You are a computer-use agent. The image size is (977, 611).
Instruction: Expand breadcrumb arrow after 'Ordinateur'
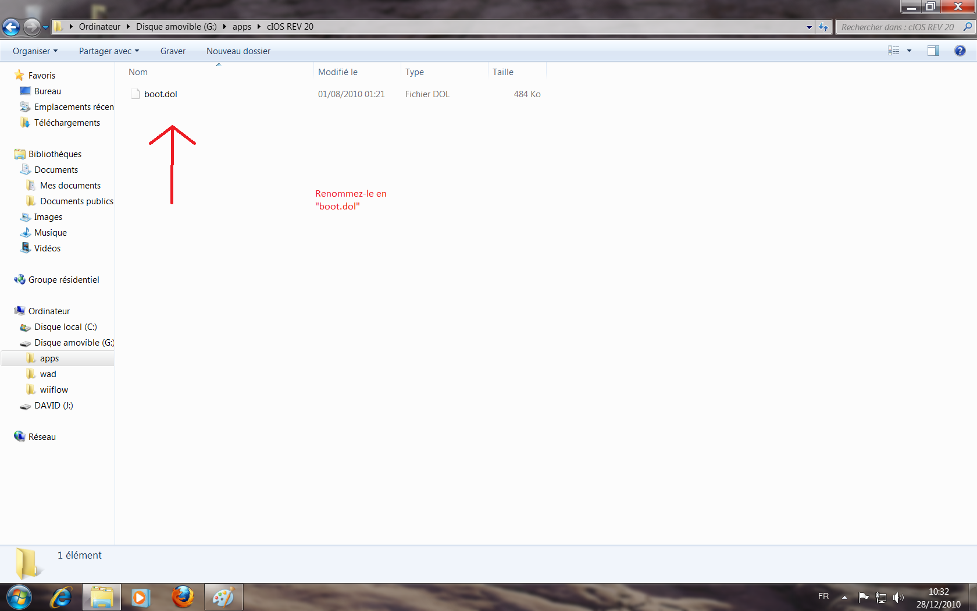(x=128, y=27)
